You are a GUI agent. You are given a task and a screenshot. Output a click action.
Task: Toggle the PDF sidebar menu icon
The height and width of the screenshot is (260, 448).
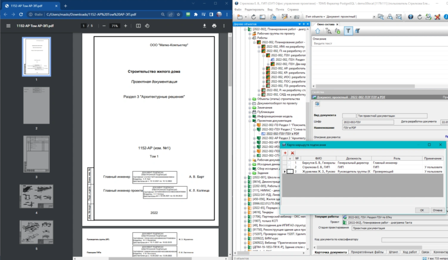[8, 26]
